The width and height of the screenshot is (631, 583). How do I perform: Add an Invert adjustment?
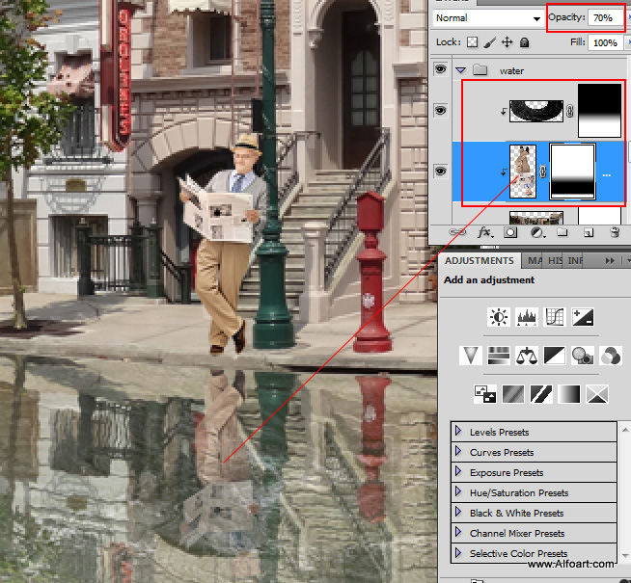[485, 394]
